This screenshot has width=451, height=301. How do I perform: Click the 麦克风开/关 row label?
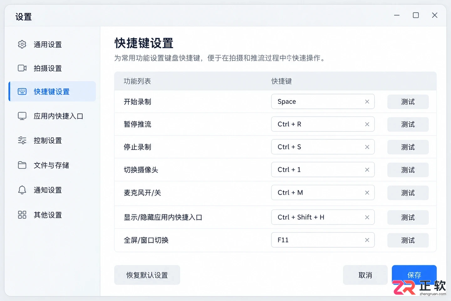tap(143, 193)
